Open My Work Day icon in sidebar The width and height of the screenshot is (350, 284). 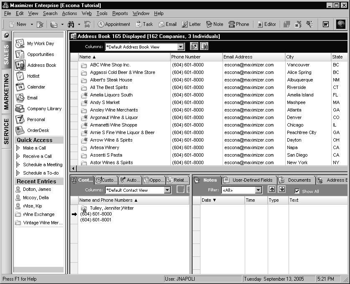[x=20, y=43]
